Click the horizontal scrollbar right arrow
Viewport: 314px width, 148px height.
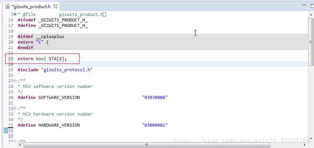pos(305,145)
